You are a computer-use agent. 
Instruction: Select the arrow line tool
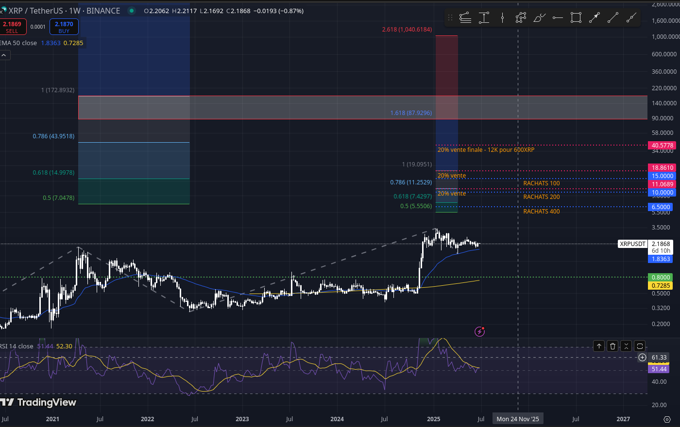click(595, 18)
